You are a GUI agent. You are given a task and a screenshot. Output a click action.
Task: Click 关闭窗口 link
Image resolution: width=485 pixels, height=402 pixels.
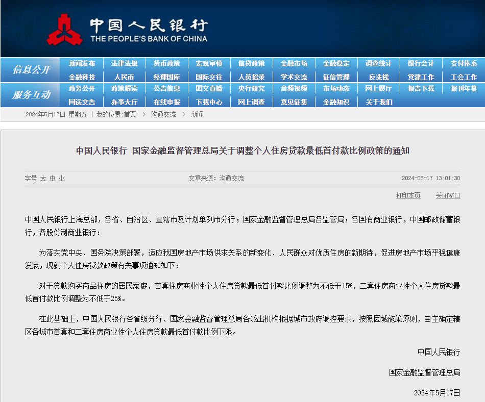tap(448, 195)
